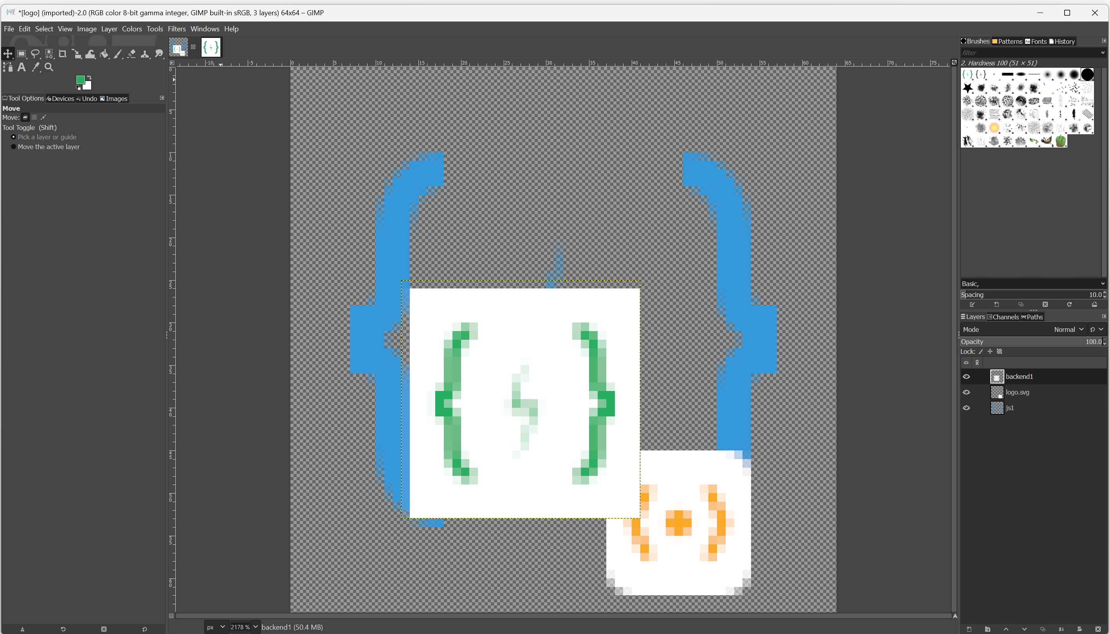Open the Layers dock tab menu

coord(1103,317)
